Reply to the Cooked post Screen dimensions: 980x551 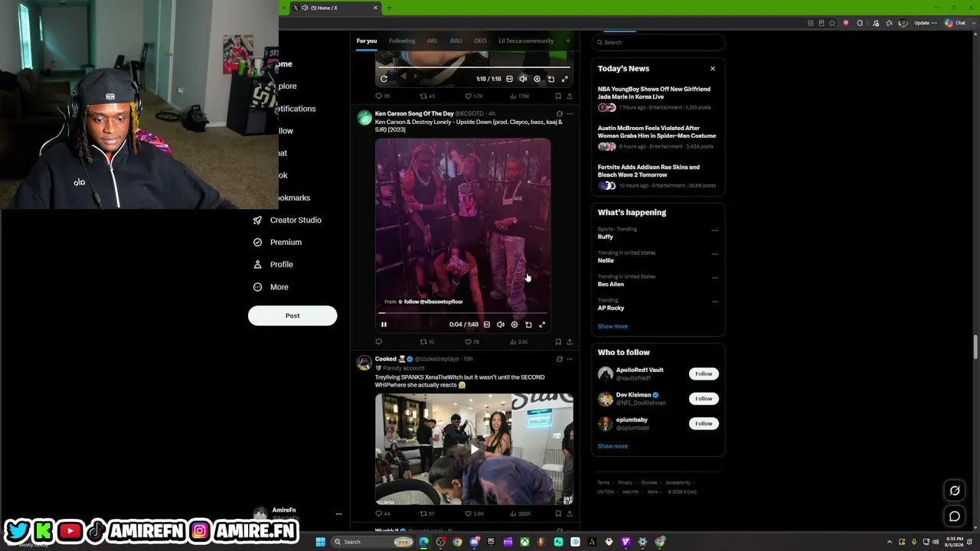tap(381, 514)
